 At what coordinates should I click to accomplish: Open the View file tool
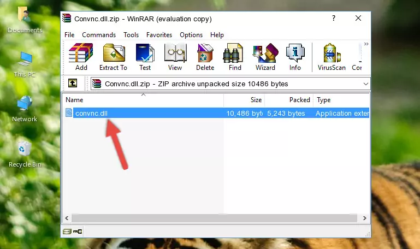[175, 57]
